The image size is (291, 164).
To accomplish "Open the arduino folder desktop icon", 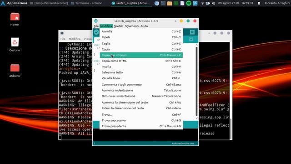I will pyautogui.click(x=15, y=70).
